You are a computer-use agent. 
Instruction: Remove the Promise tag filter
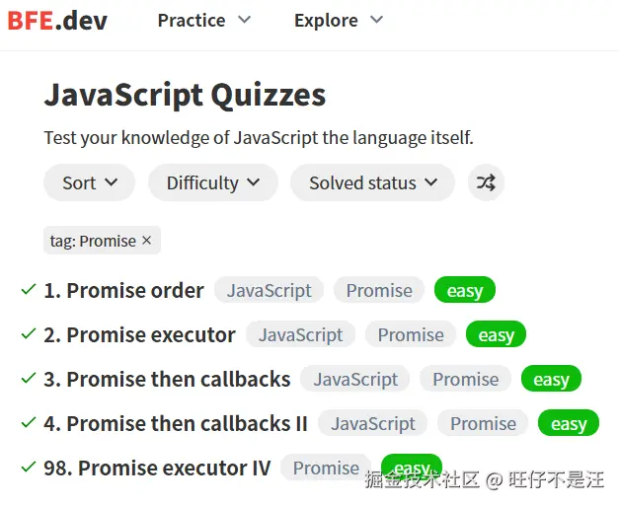pyautogui.click(x=147, y=240)
